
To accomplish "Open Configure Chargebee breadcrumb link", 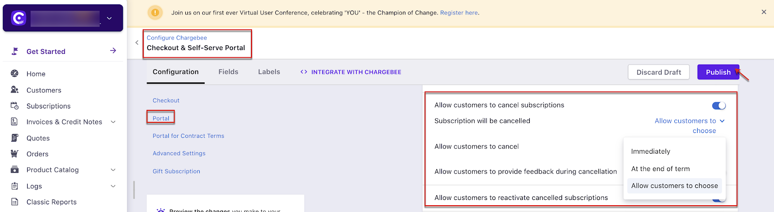I will 177,38.
